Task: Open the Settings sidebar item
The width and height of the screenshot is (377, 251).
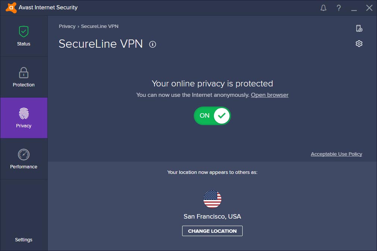Action: 24,240
